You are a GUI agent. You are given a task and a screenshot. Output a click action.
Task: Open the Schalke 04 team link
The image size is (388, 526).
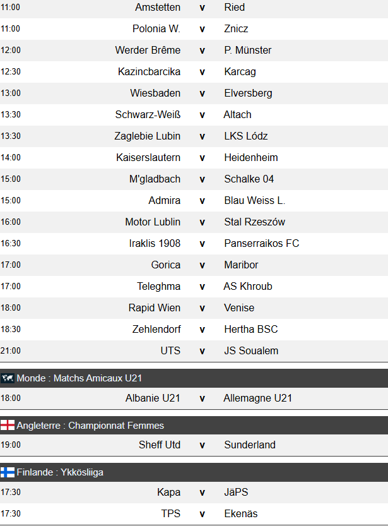tap(249, 179)
